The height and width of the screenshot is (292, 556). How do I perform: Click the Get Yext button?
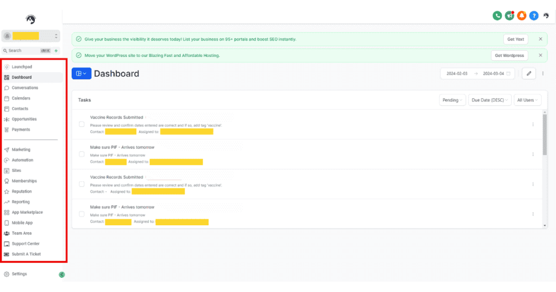point(516,39)
